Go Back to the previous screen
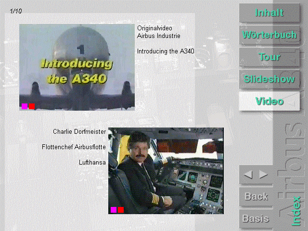The width and height of the screenshot is (308, 231). tap(256, 196)
